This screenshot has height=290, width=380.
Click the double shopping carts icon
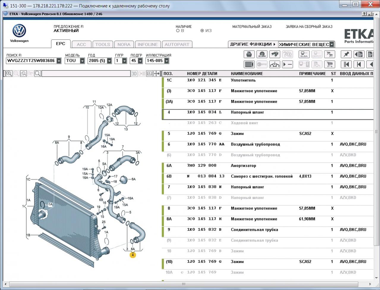(329, 54)
